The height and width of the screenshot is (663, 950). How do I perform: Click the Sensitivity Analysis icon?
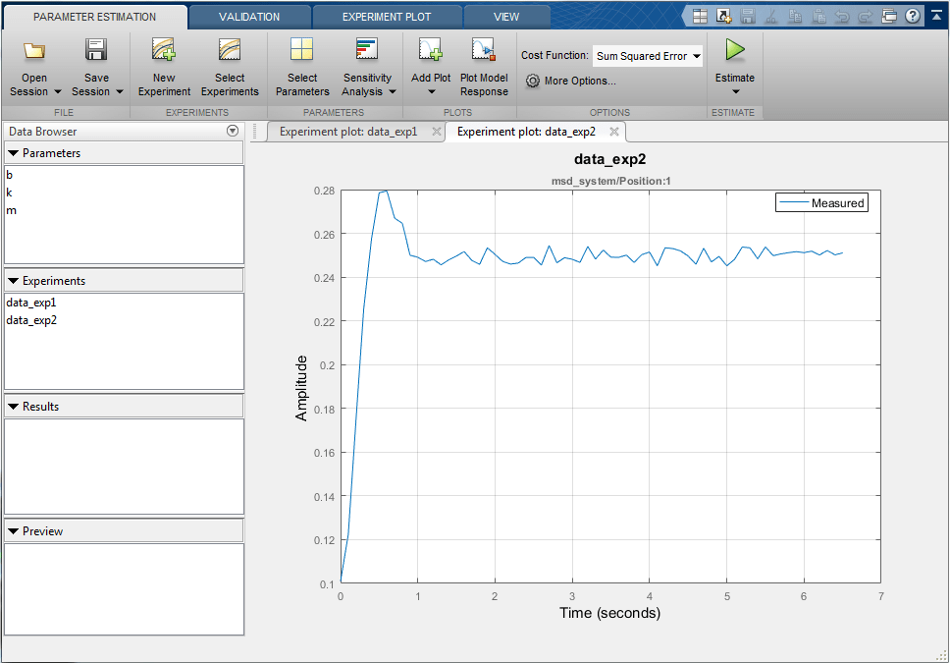(x=366, y=49)
